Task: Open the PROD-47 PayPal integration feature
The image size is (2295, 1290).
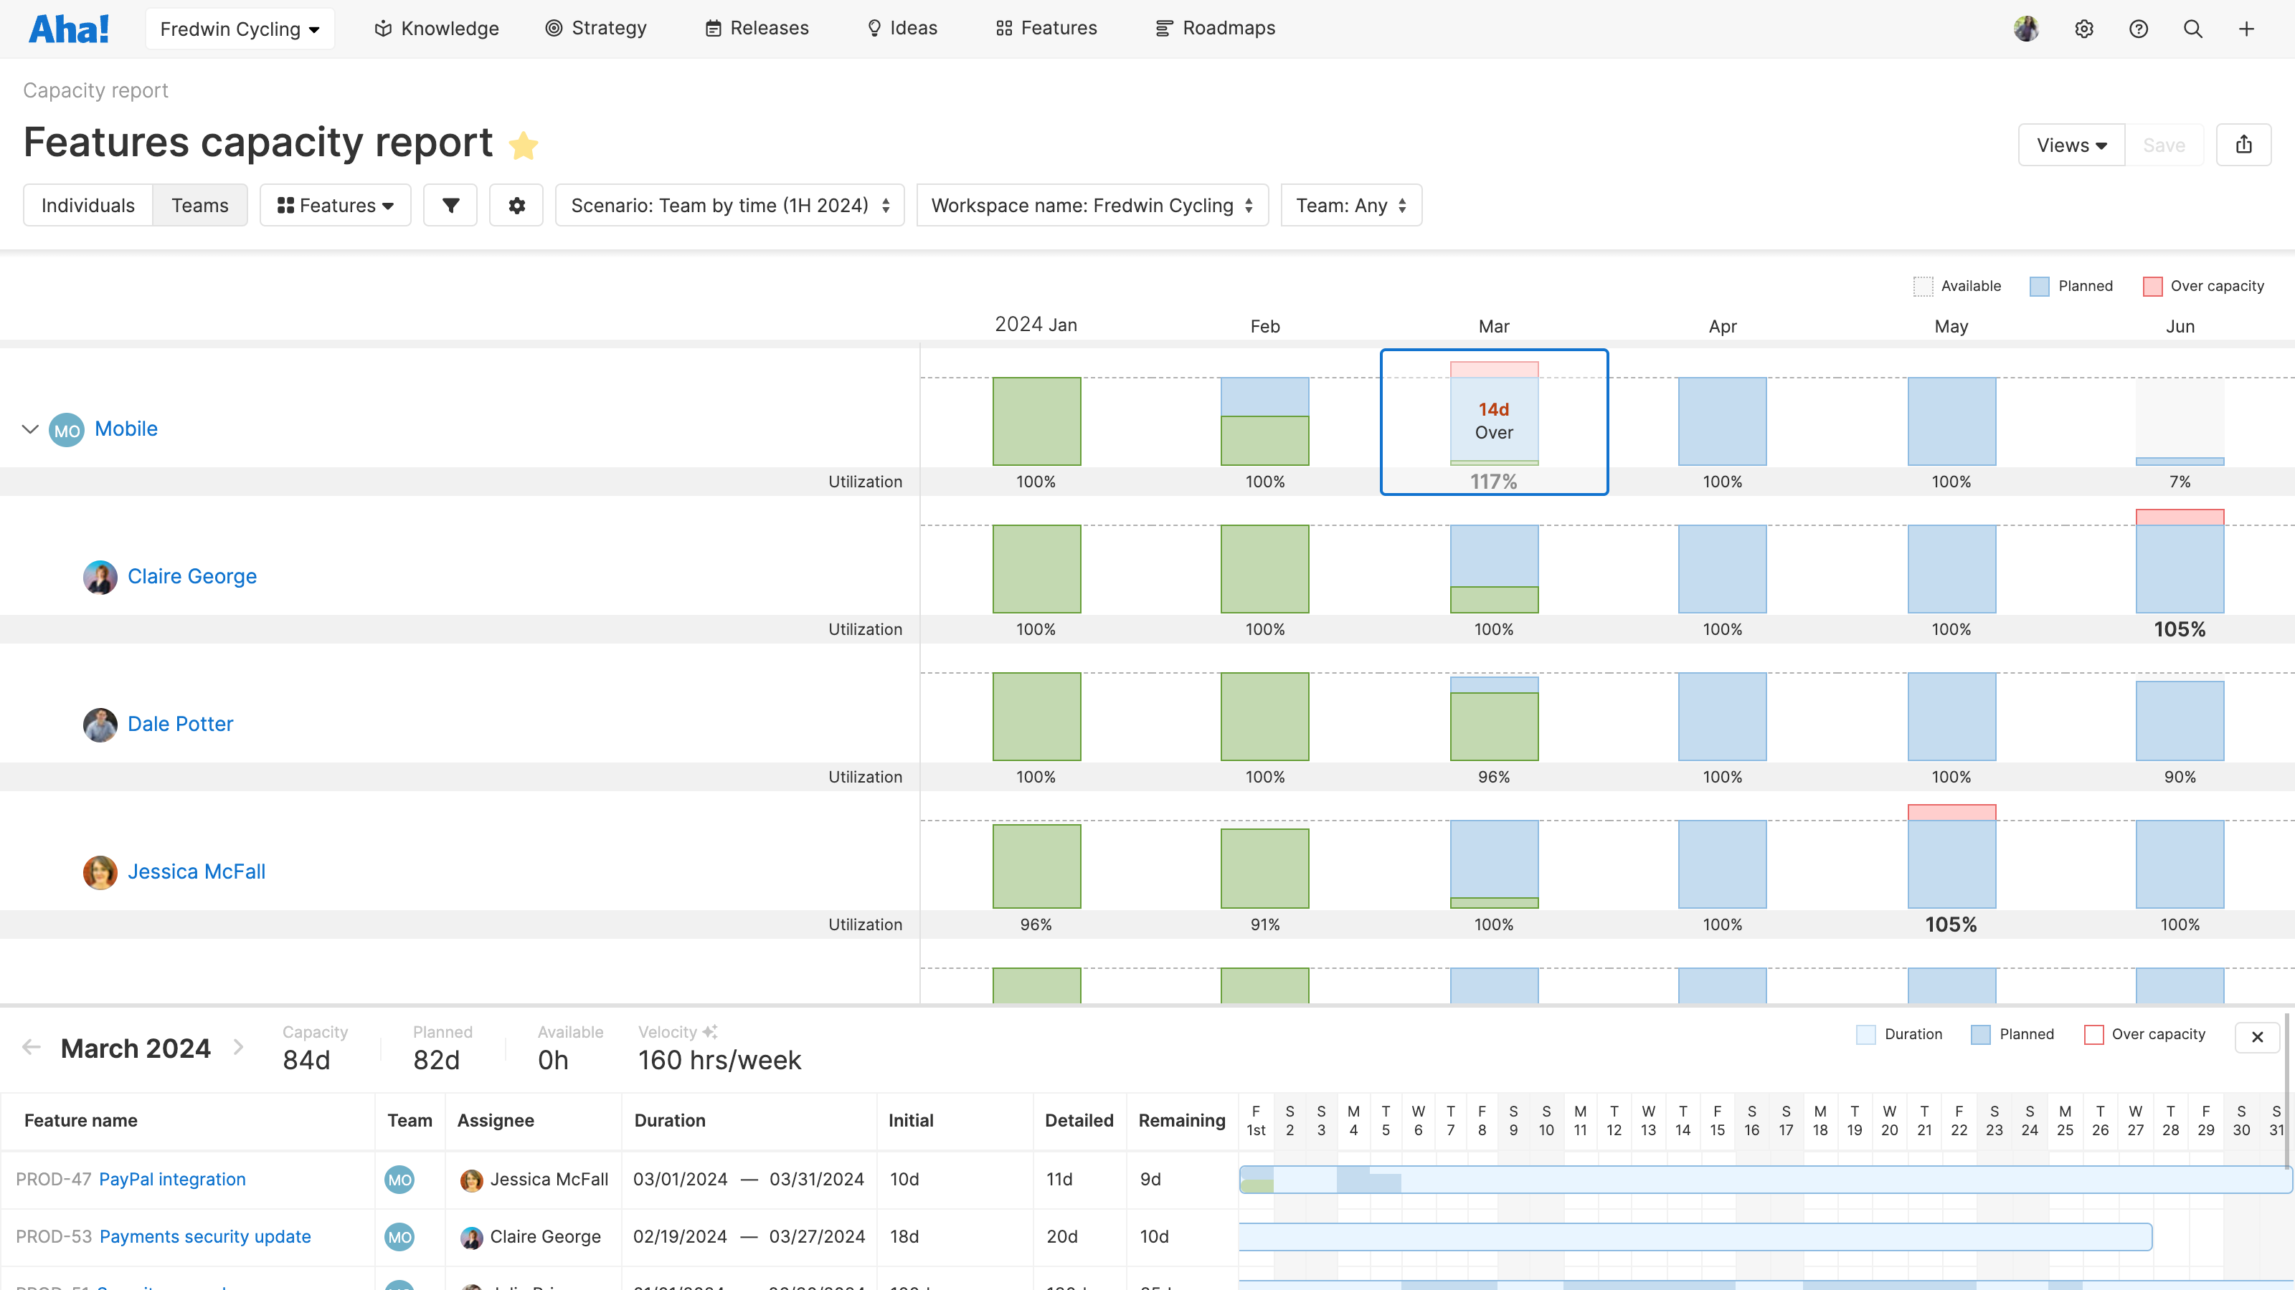Action: (172, 1179)
